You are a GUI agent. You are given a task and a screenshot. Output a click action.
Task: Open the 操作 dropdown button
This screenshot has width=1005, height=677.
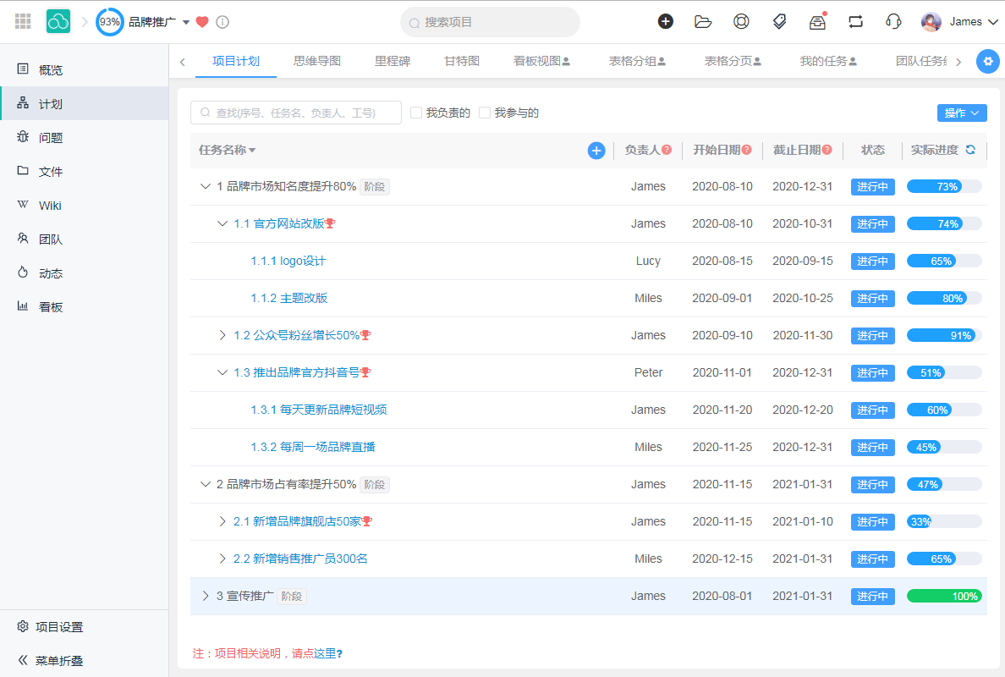tap(962, 112)
